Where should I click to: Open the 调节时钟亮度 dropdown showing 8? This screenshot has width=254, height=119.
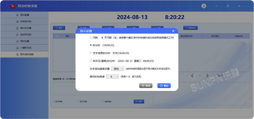113,77
